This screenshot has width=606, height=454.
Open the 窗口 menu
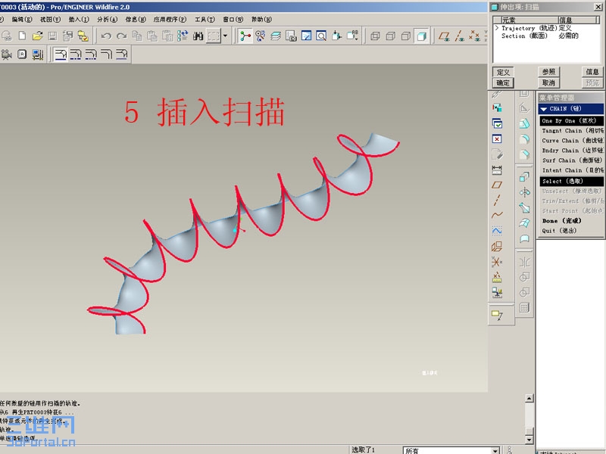pyautogui.click(x=233, y=20)
